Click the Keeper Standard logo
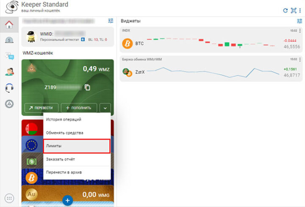The height and width of the screenshot is (207, 305). coord(12,7)
